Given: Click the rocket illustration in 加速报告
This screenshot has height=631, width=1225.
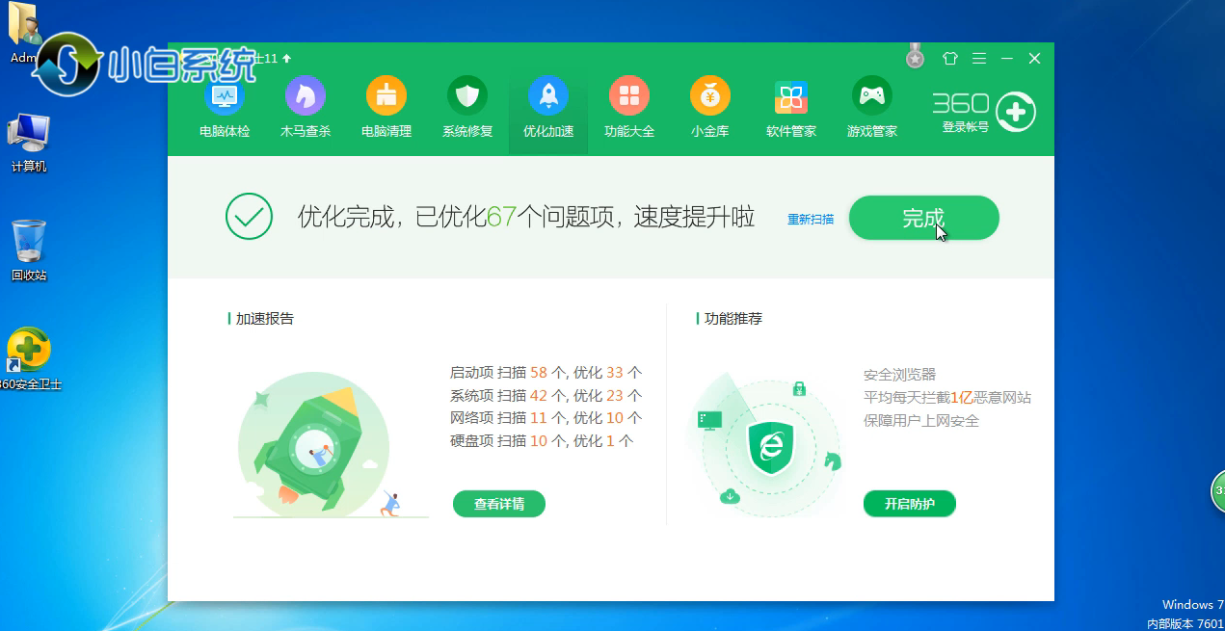Looking at the screenshot, I should pos(314,446).
